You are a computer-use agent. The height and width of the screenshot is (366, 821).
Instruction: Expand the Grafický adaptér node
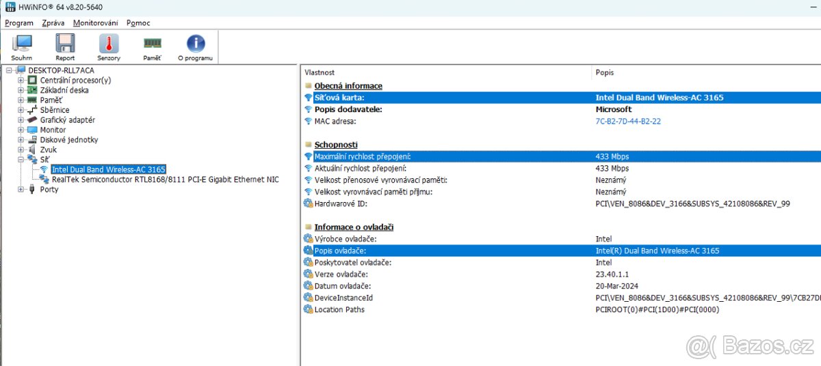coord(21,119)
